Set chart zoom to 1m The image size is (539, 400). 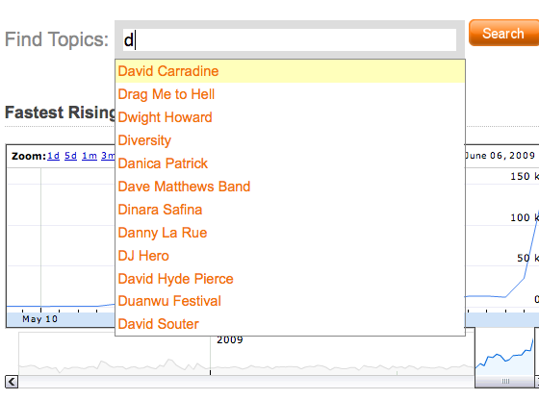(x=90, y=156)
